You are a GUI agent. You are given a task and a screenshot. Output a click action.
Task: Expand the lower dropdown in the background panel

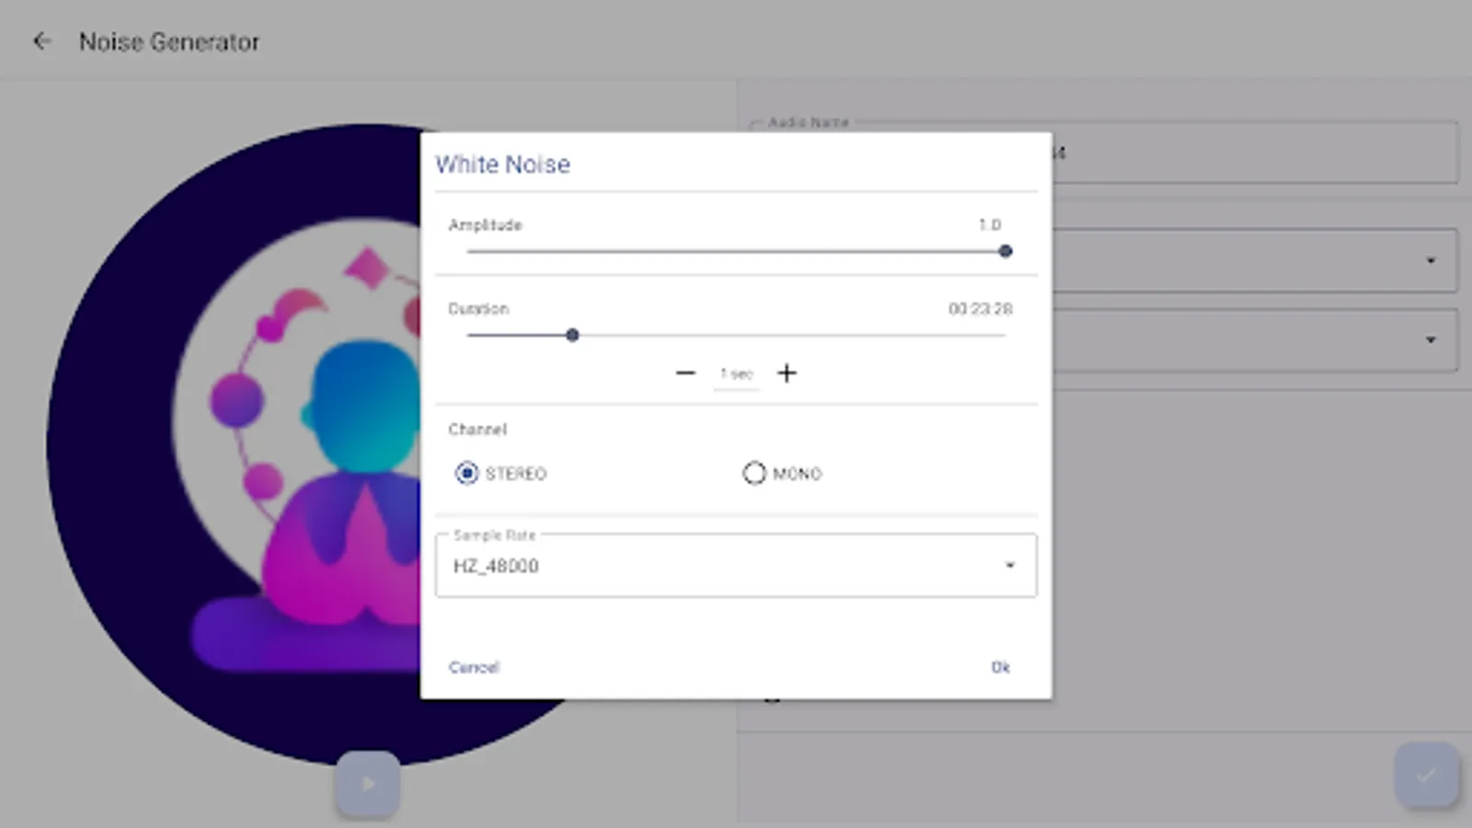(x=1432, y=340)
